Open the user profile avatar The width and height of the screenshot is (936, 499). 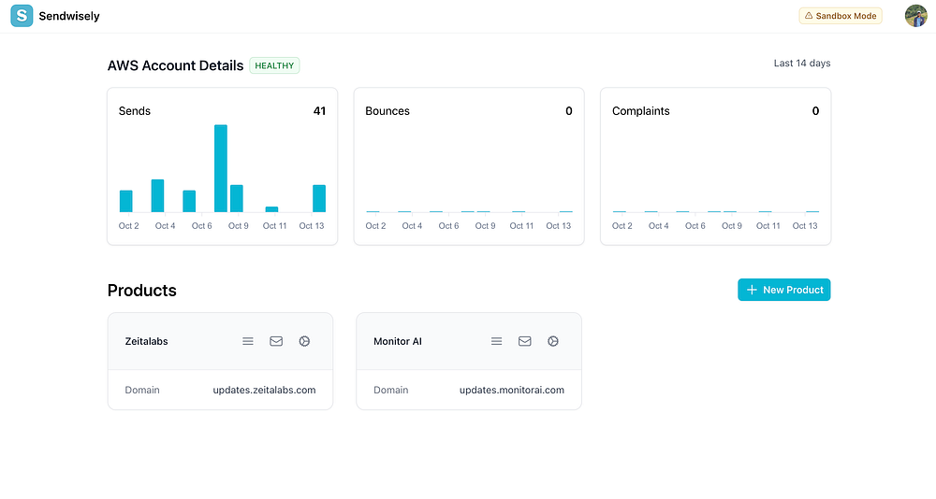[x=915, y=16]
